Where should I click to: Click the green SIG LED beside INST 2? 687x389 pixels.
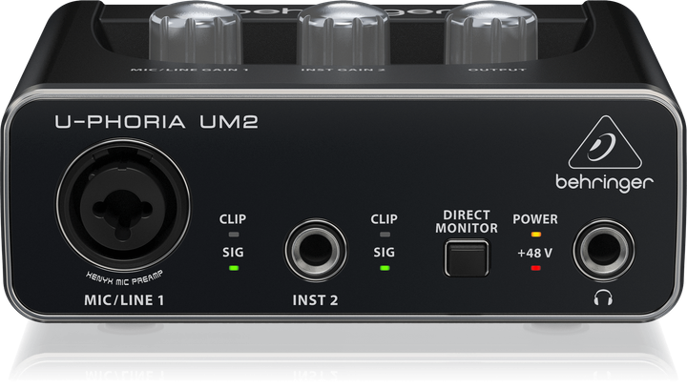(385, 268)
